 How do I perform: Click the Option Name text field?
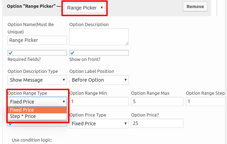[x=37, y=40]
